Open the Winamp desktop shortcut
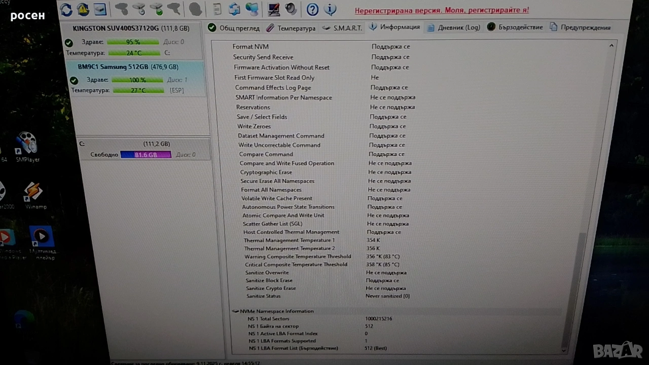649x365 pixels. coord(34,195)
